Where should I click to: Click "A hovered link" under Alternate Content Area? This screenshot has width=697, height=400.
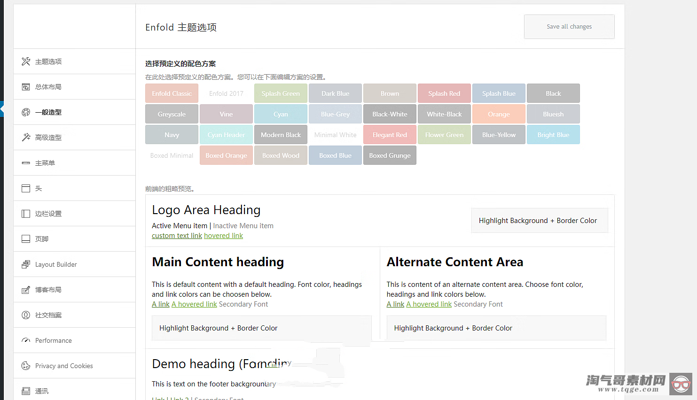429,304
